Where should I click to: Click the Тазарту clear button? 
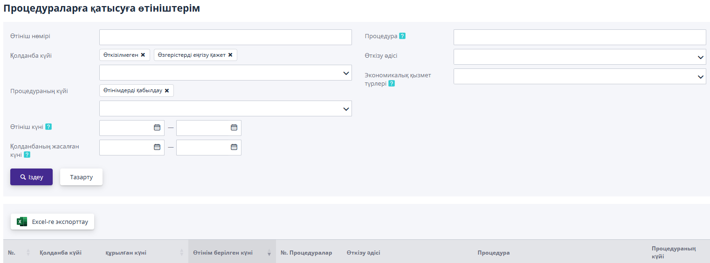click(81, 177)
